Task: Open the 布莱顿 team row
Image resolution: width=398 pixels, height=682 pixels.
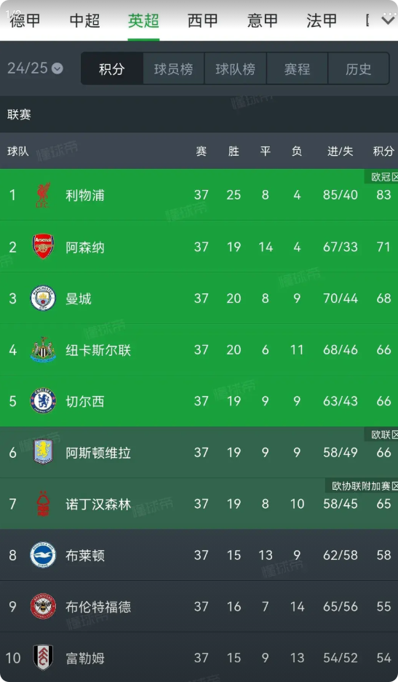Action: point(199,555)
